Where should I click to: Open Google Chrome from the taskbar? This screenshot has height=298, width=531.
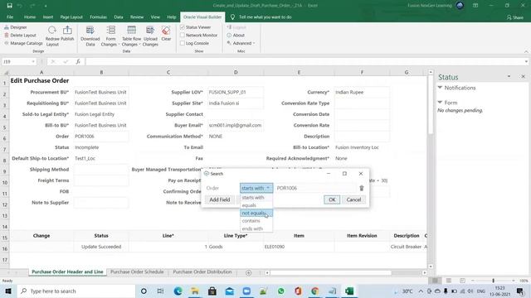(x=315, y=291)
